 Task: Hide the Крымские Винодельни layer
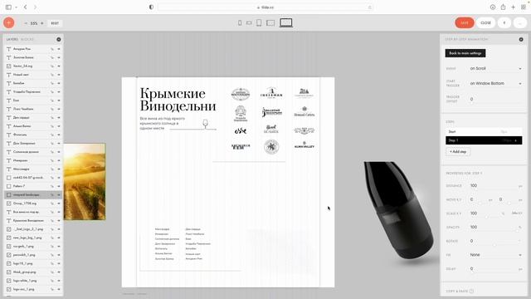coord(59,221)
